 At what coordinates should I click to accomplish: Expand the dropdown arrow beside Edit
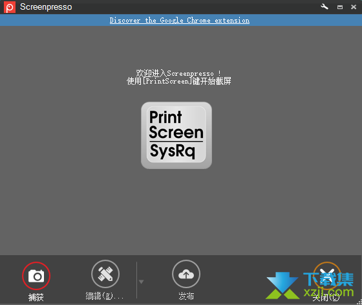pyautogui.click(x=142, y=282)
